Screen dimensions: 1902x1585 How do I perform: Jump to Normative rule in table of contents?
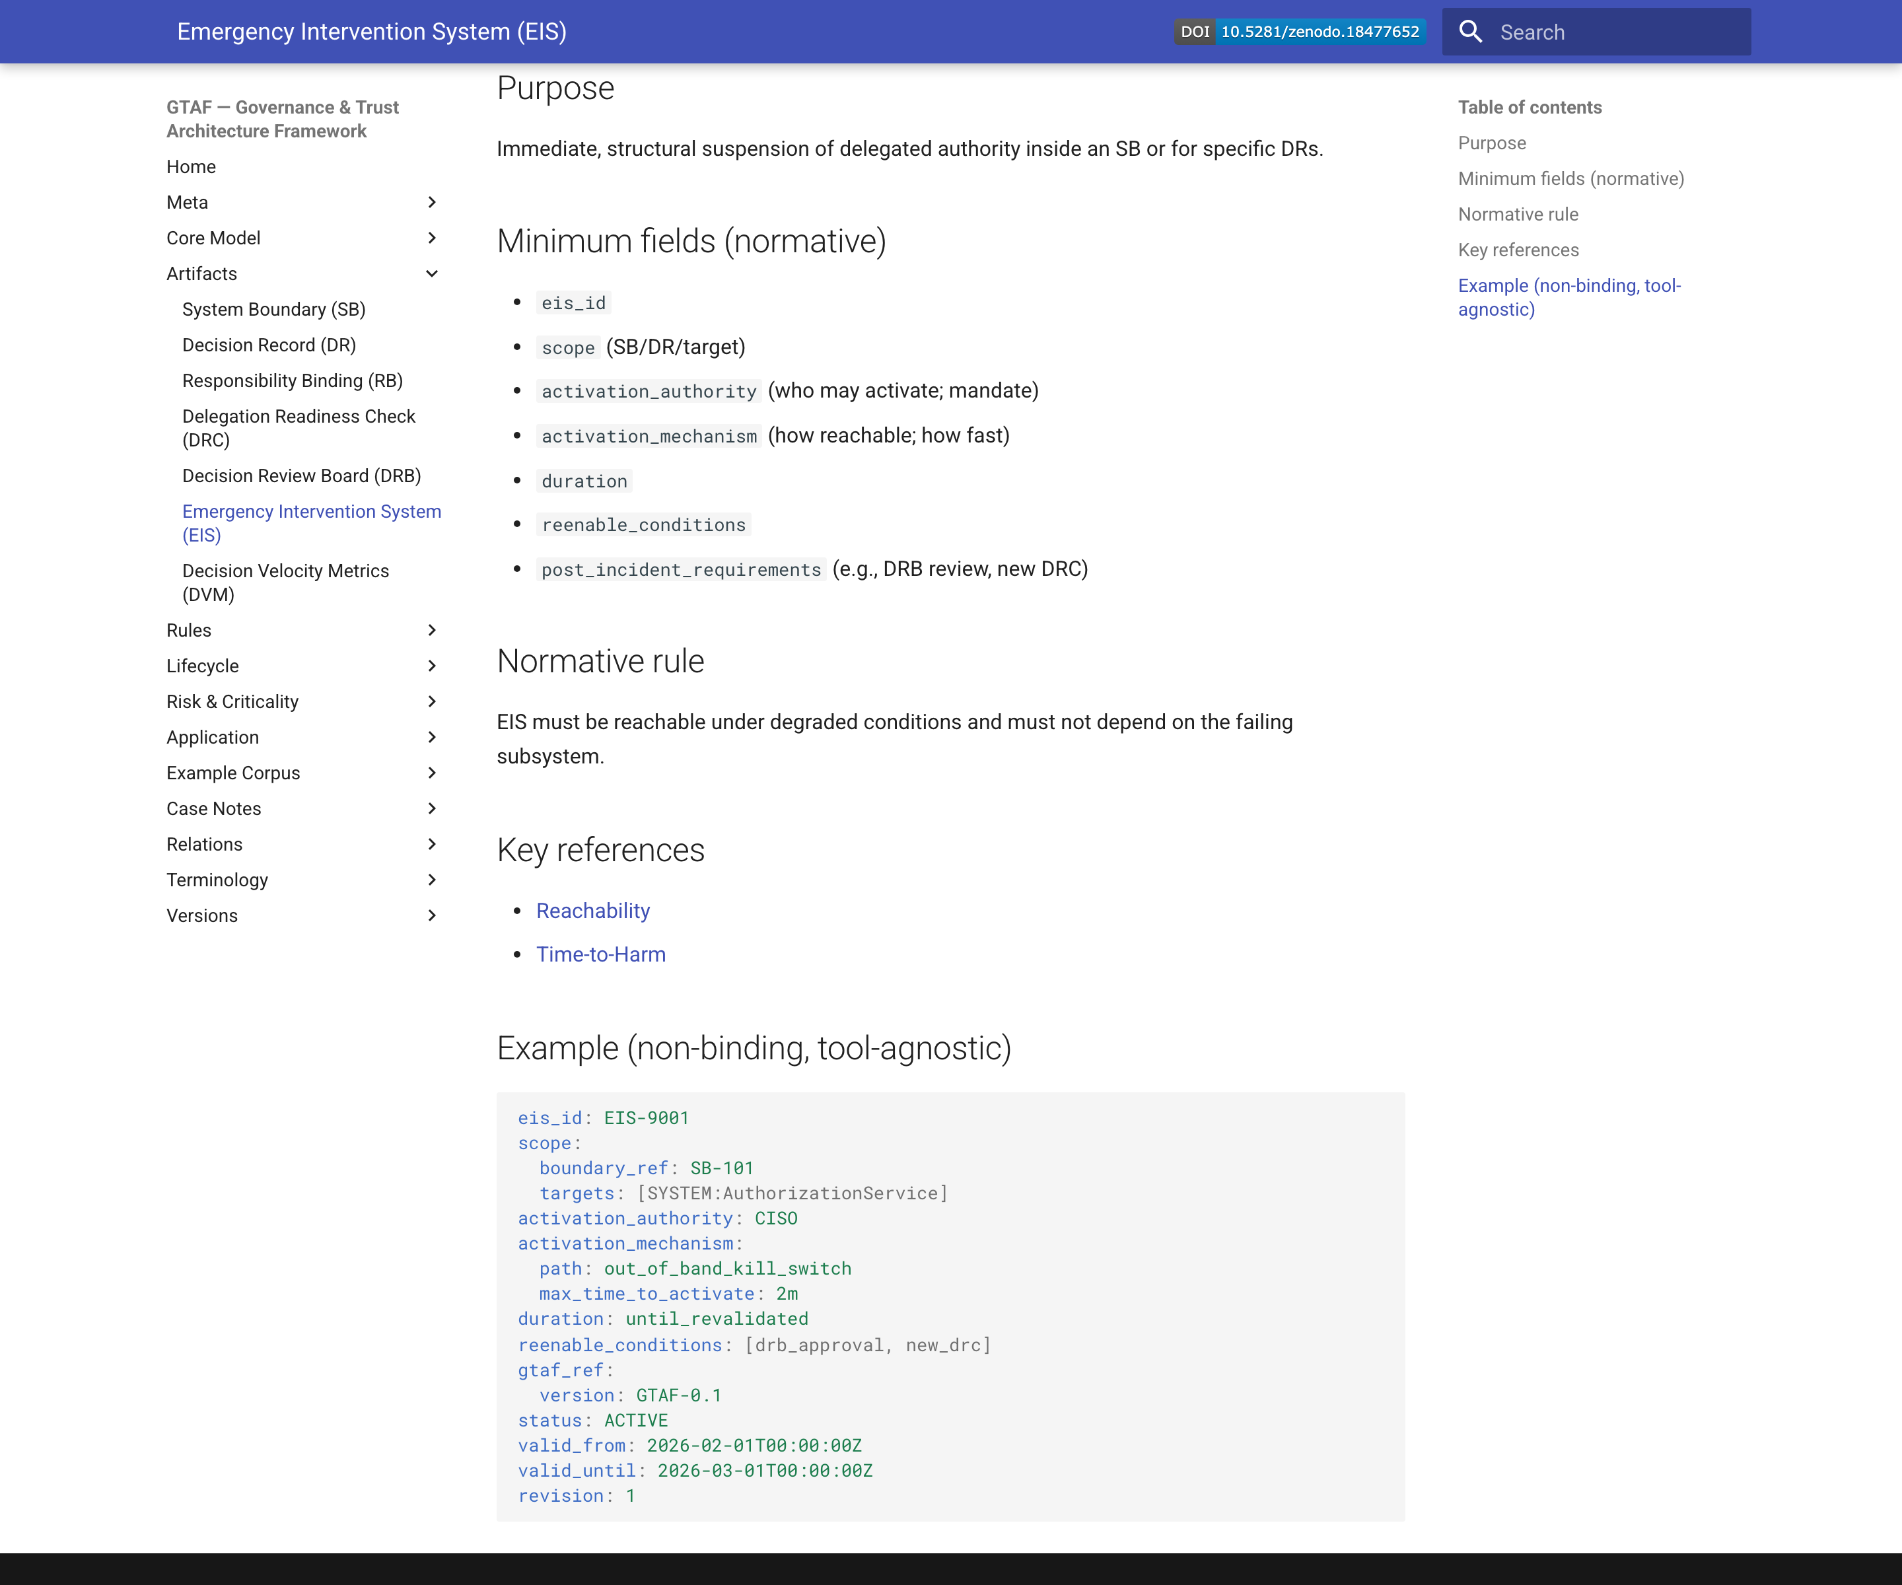click(1518, 214)
